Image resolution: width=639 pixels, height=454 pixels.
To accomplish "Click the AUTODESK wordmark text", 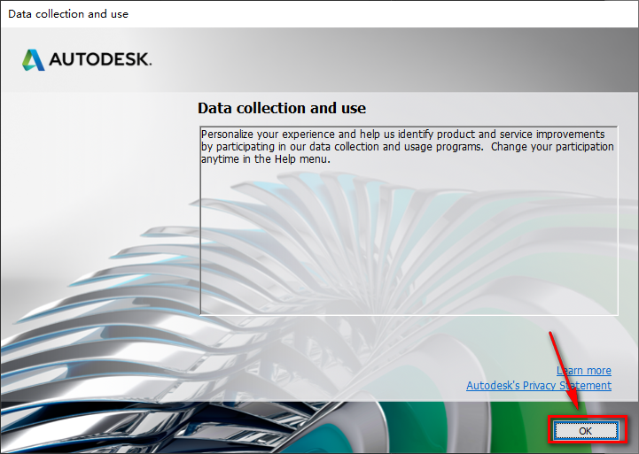I will click(100, 60).
